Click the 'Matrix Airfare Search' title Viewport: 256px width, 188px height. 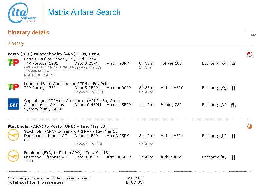(x=84, y=13)
